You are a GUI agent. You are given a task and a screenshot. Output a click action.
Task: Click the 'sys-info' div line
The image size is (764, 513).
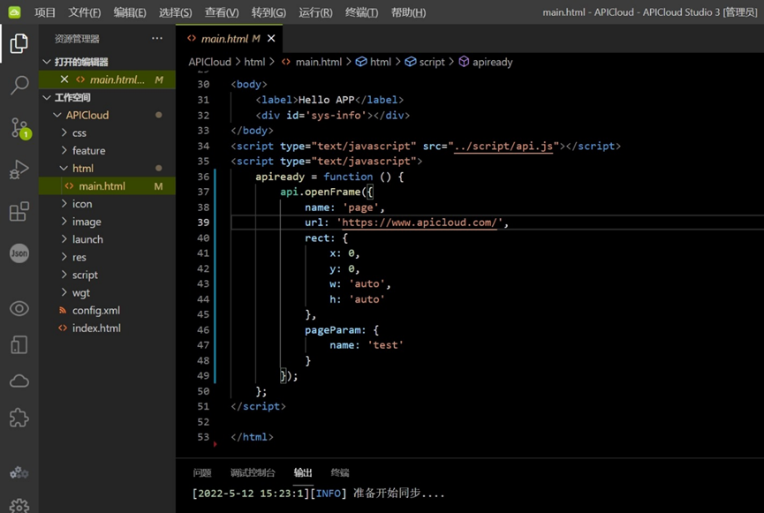pyautogui.click(x=333, y=115)
